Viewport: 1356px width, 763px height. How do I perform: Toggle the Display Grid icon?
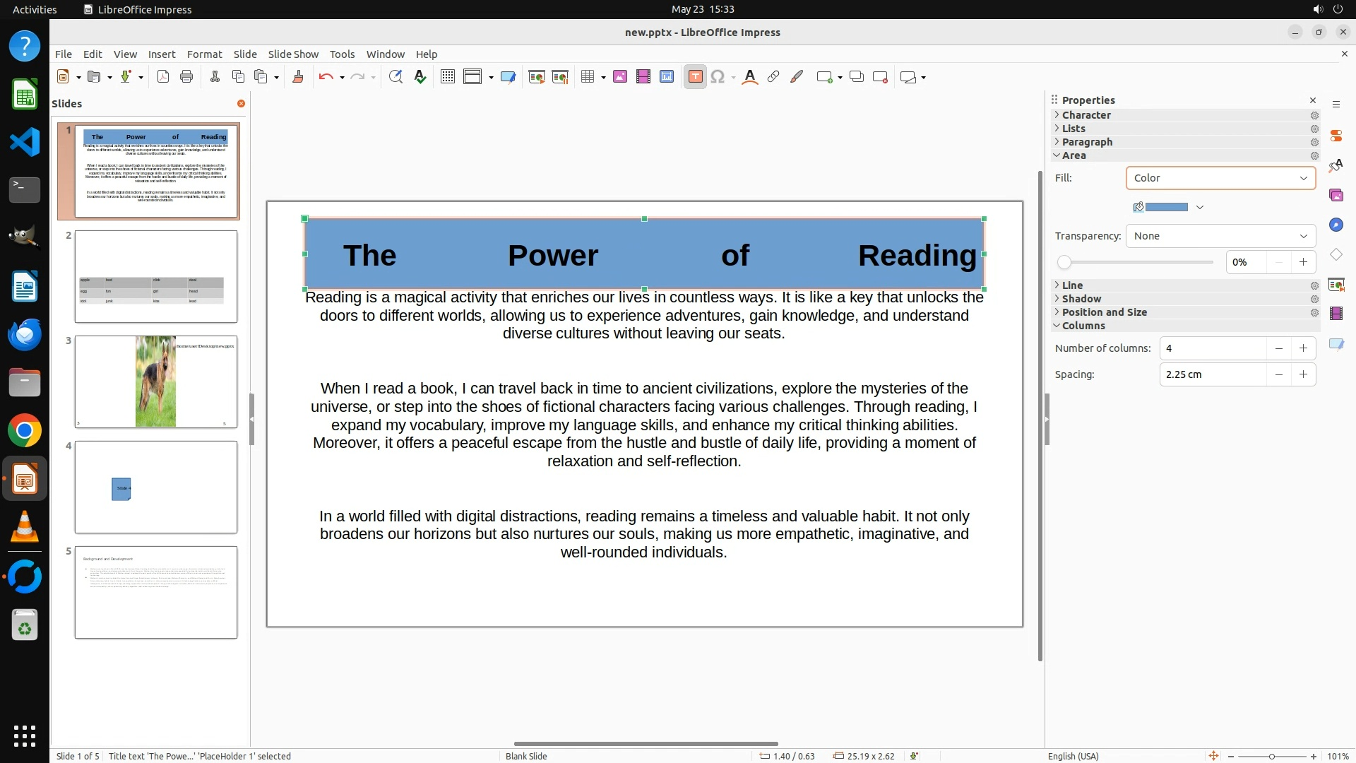pos(448,77)
